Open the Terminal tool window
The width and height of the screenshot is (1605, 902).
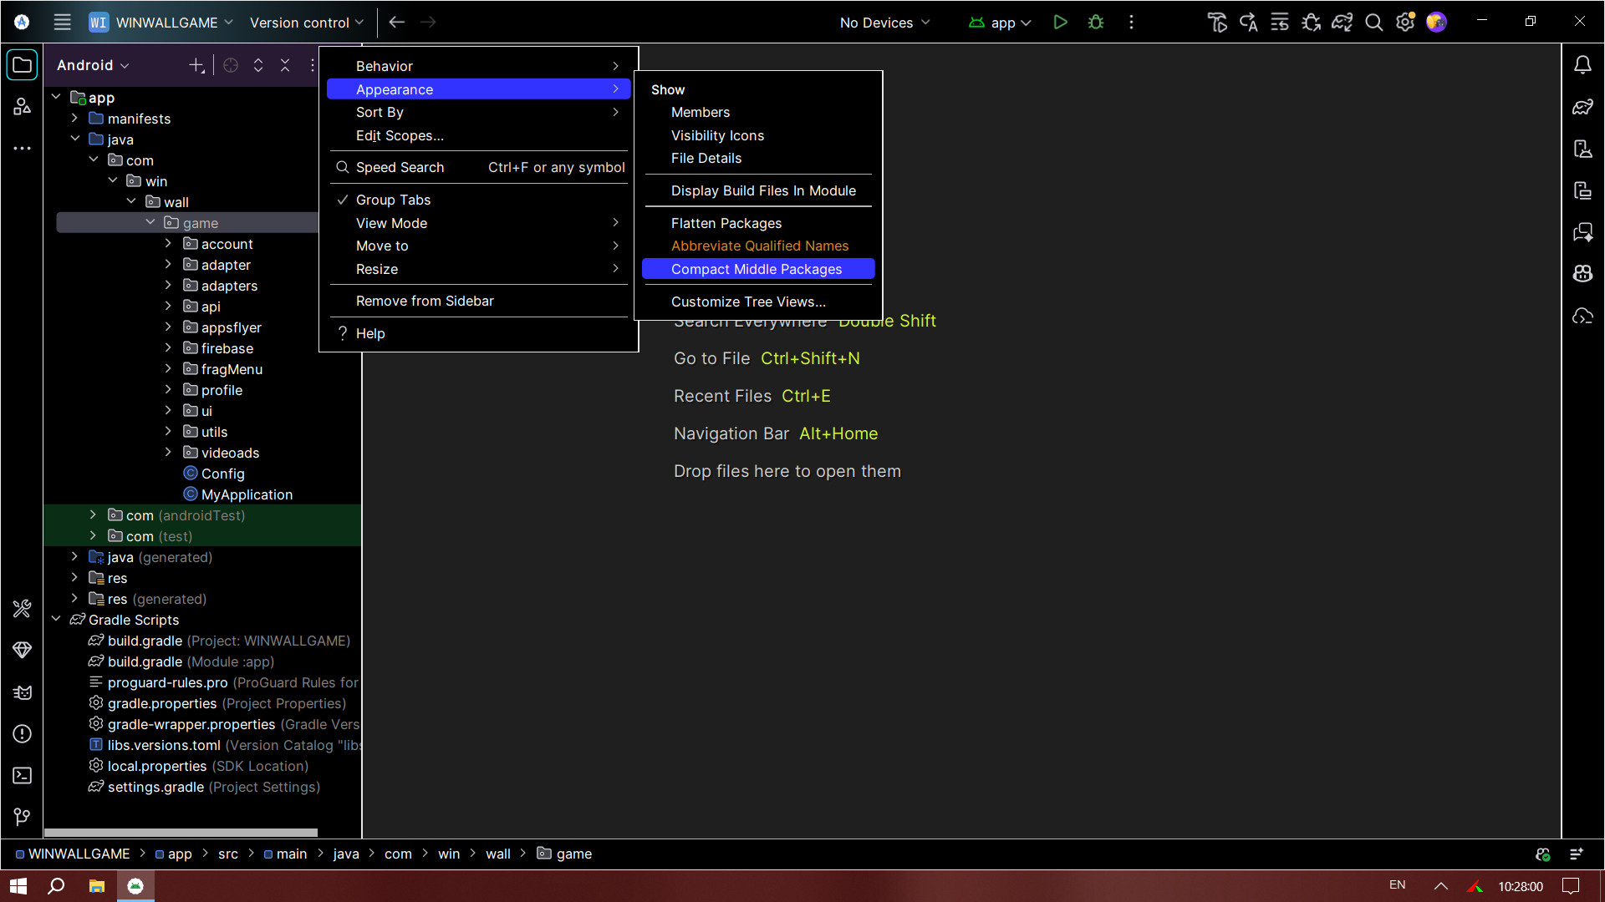coord(22,775)
